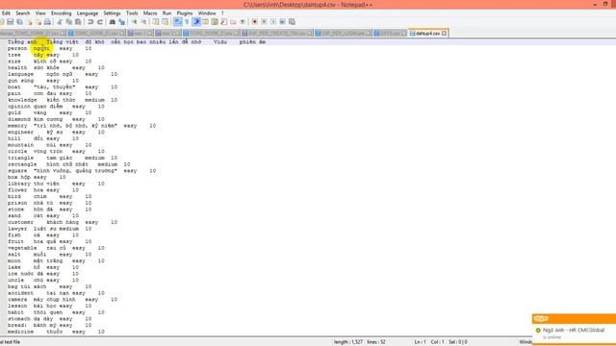Screen dimensions: 616x346
Task: Click the Save All toolbar icon
Action: (x=19, y=22)
